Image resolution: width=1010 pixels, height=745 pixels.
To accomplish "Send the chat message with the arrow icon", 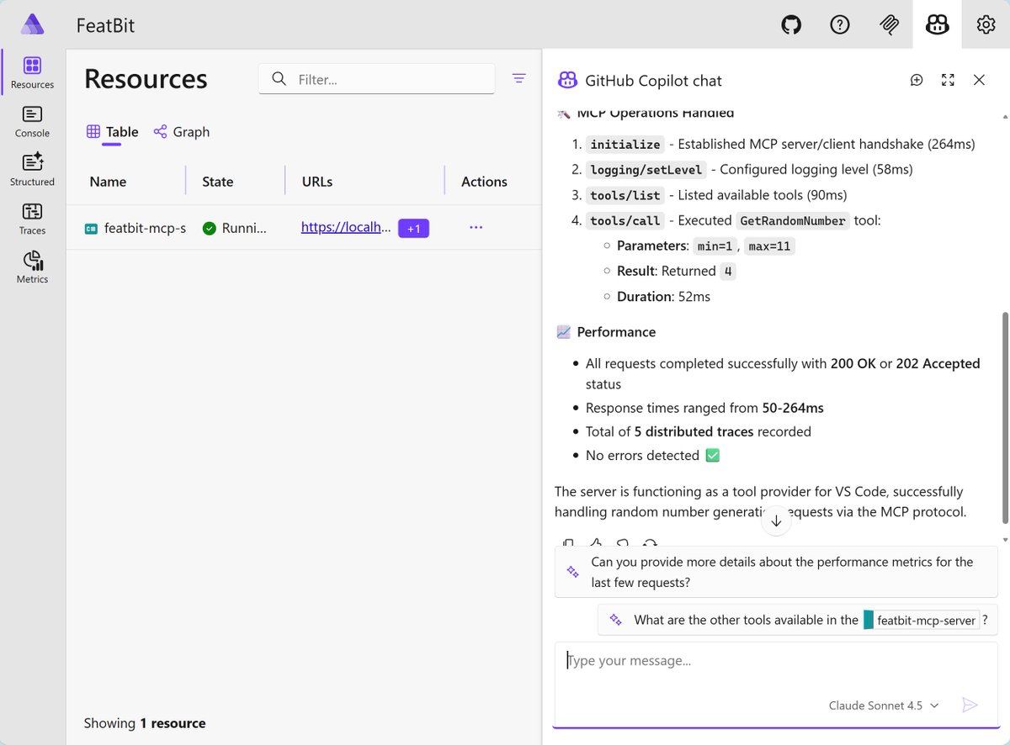I will tap(970, 705).
